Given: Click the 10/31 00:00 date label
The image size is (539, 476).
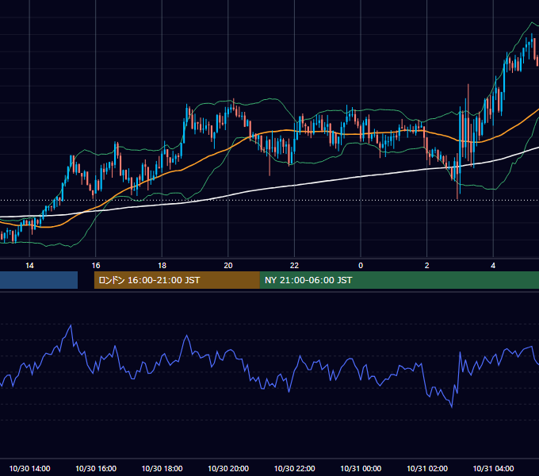Looking at the screenshot, I should tap(361, 468).
